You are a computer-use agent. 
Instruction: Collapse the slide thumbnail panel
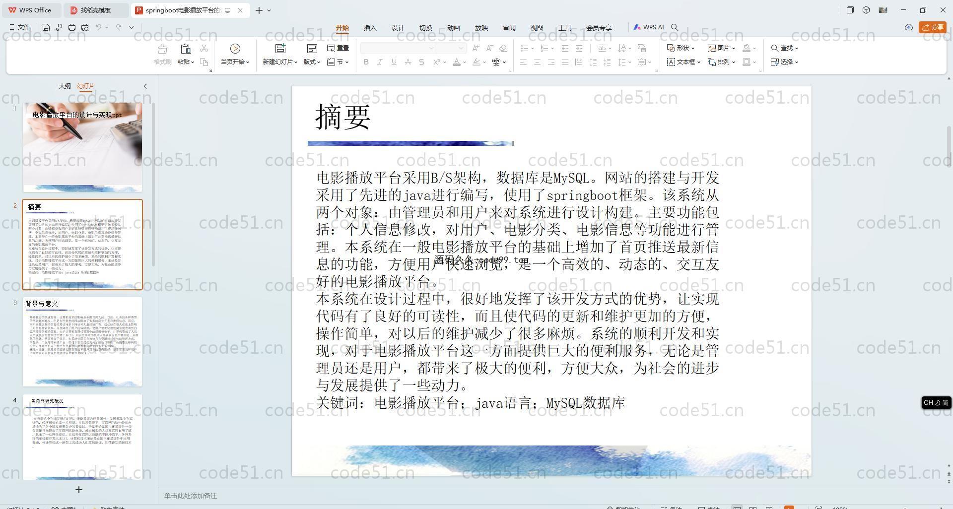(145, 86)
